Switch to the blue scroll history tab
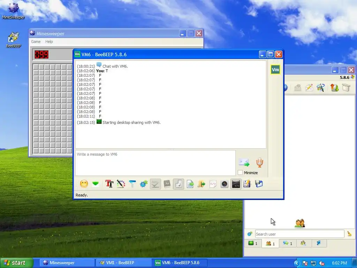This screenshot has height=268, width=357. point(319,243)
